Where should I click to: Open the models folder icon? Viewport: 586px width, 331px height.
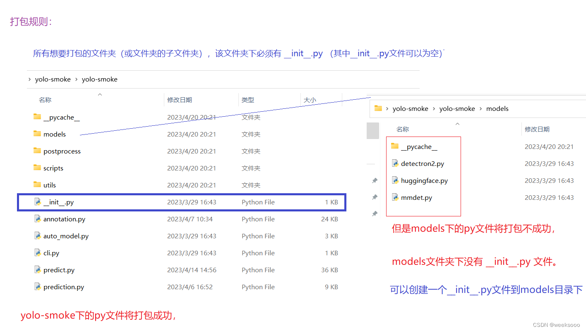coord(37,134)
